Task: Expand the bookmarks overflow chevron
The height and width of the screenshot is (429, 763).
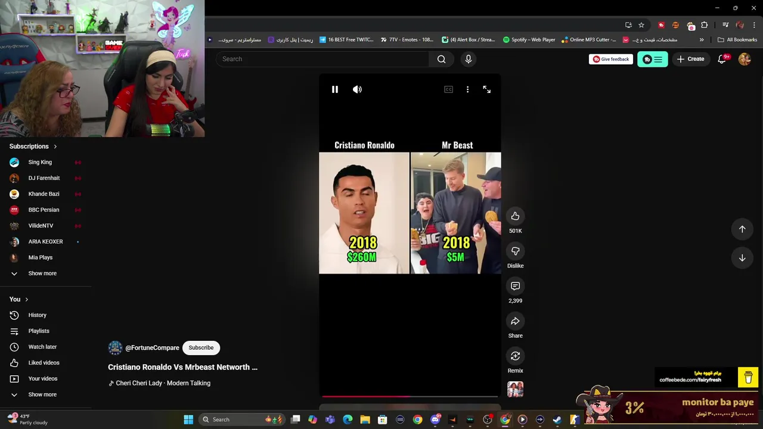Action: click(x=702, y=40)
